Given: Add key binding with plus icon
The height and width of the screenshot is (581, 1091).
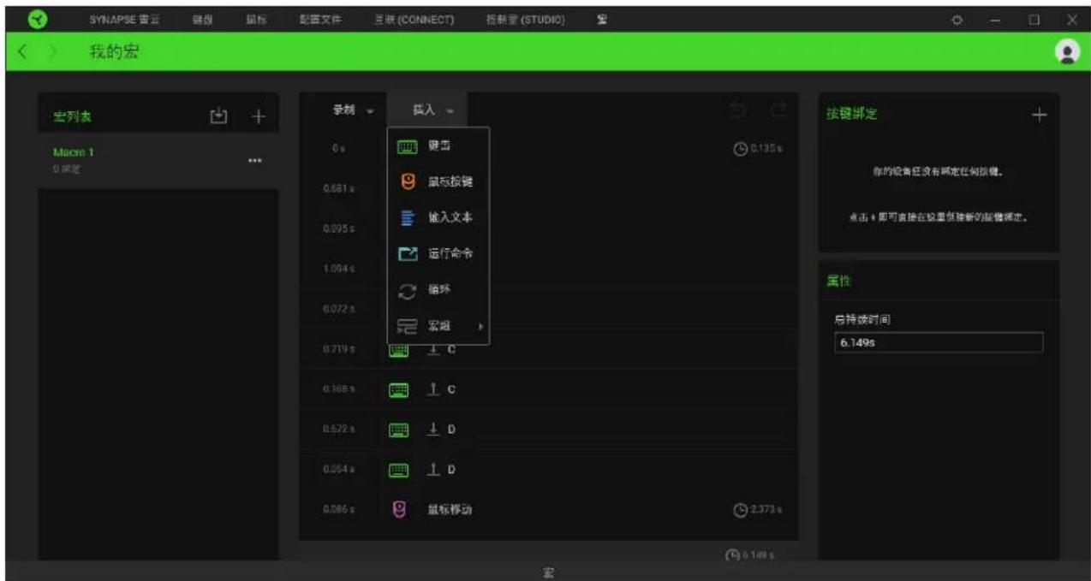Looking at the screenshot, I should [1040, 116].
